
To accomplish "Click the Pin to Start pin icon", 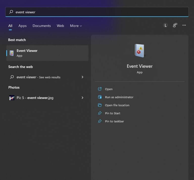I will (x=100, y=113).
